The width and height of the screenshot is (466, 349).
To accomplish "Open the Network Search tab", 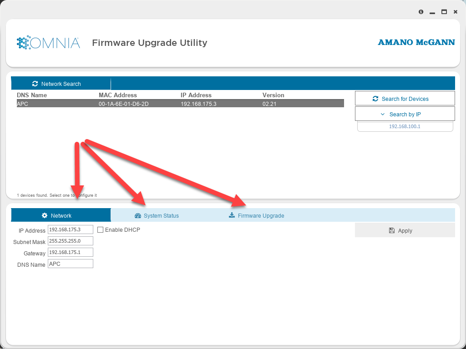I will tap(61, 84).
